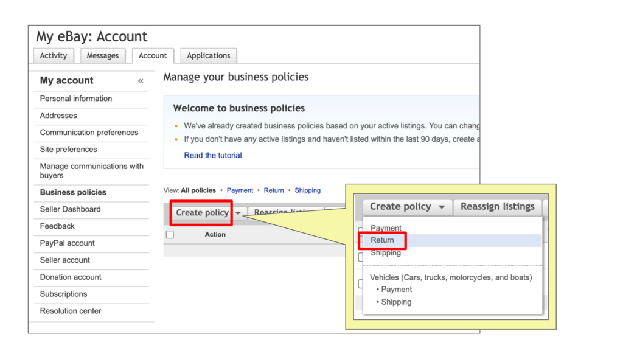The height and width of the screenshot is (340, 623).
Task: Open PayPal account settings
Action: (67, 243)
